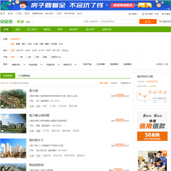The height and width of the screenshot is (171, 171).
Task: Click the orange 搜索 button
Action: (x=148, y=21)
